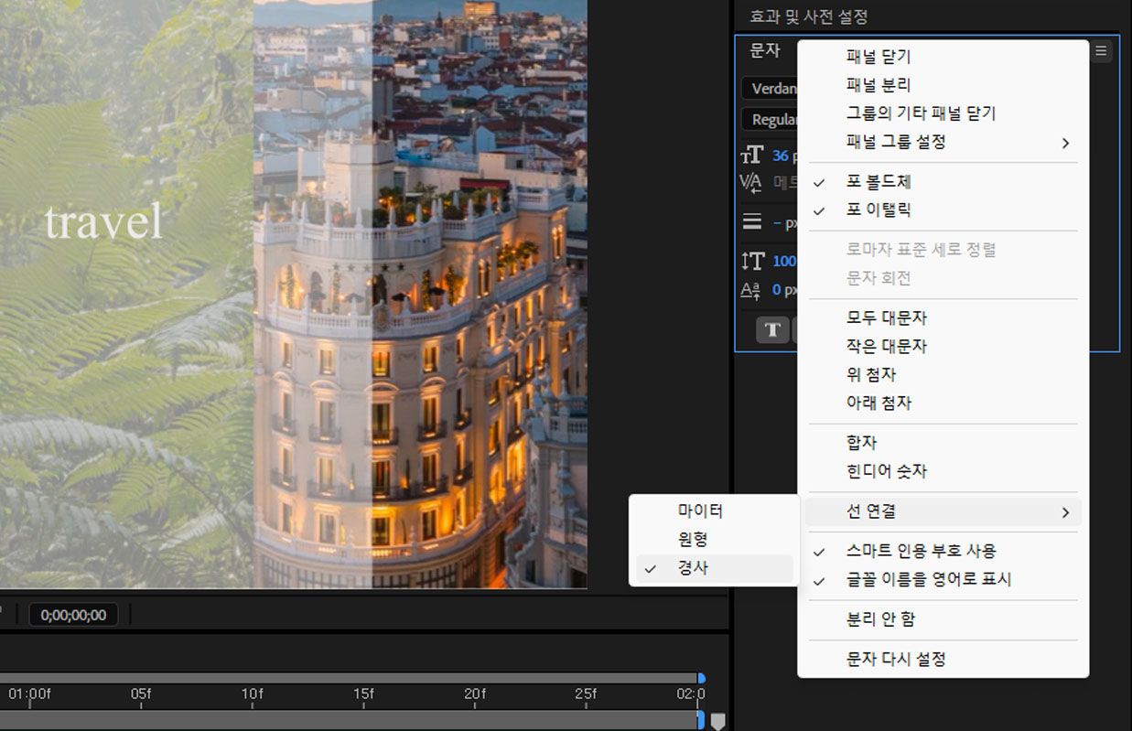
Task: Click the 15f mark on the time ruler
Action: (363, 694)
